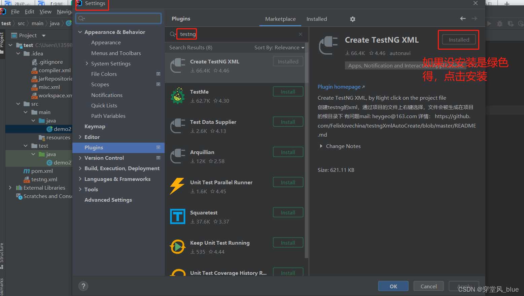Open Project view dropdown arrow

pyautogui.click(x=43, y=36)
